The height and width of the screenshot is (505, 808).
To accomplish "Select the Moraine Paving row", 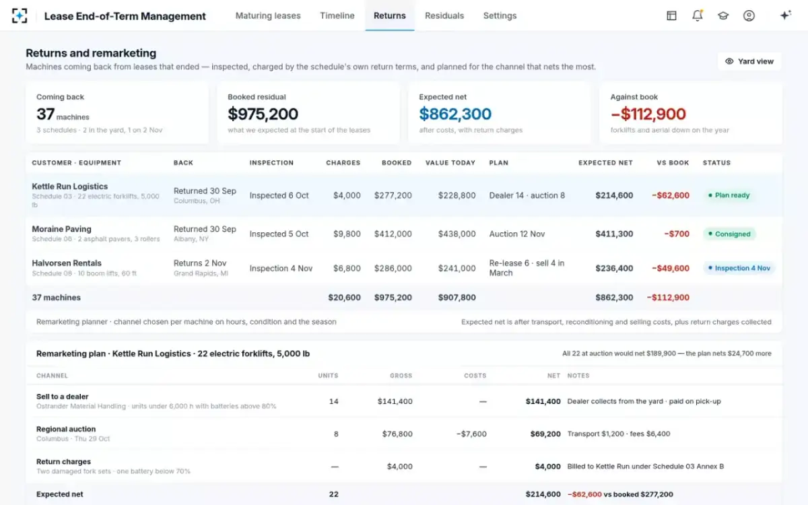I will click(404, 234).
